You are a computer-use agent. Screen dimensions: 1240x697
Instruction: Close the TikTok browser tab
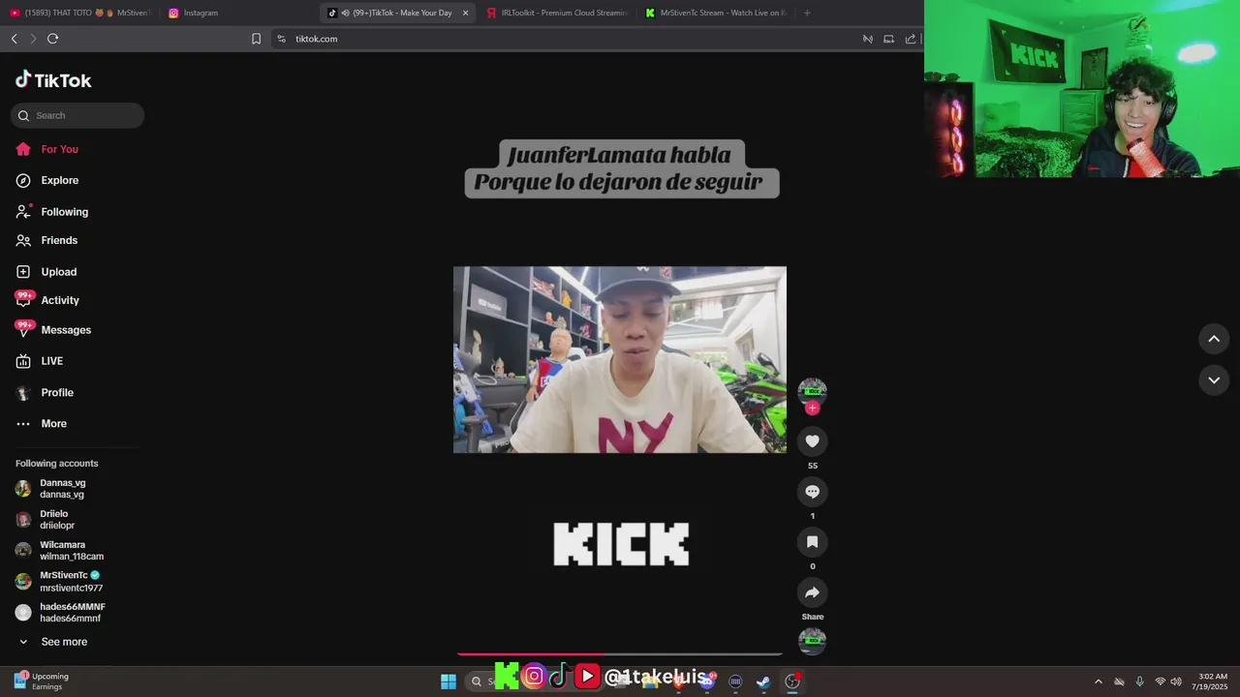[x=465, y=13]
